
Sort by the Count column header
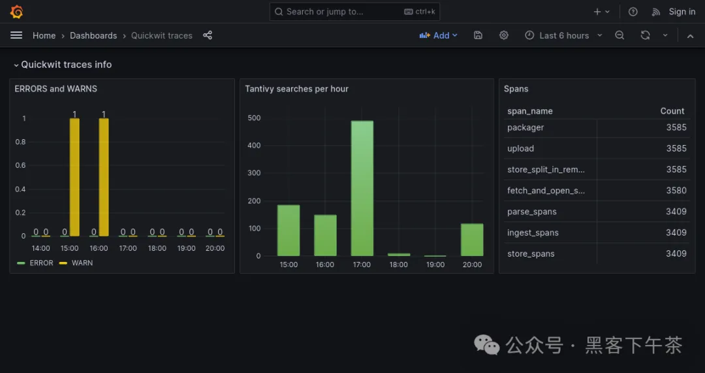672,111
